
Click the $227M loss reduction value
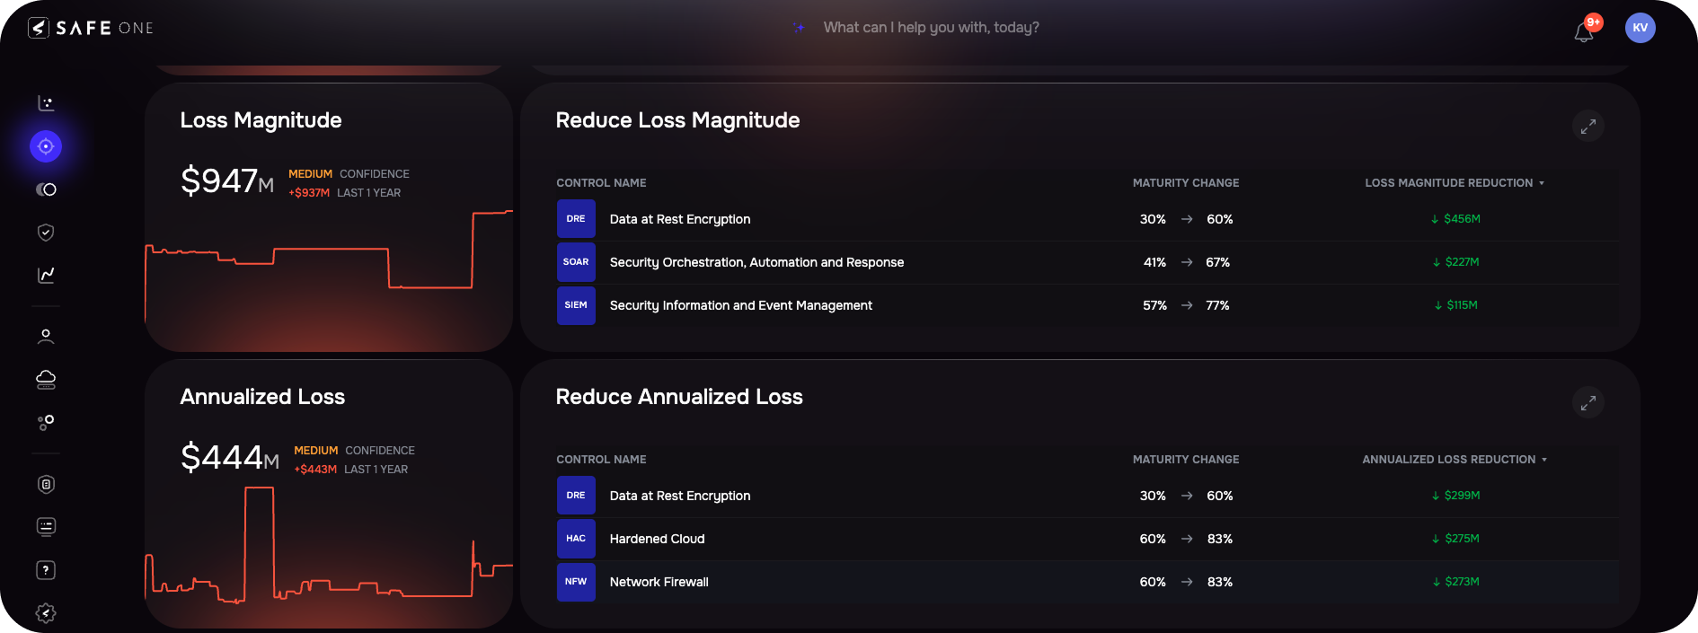point(1455,262)
